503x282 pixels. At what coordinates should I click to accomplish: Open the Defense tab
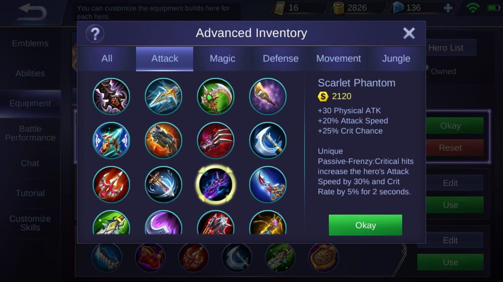pos(281,59)
